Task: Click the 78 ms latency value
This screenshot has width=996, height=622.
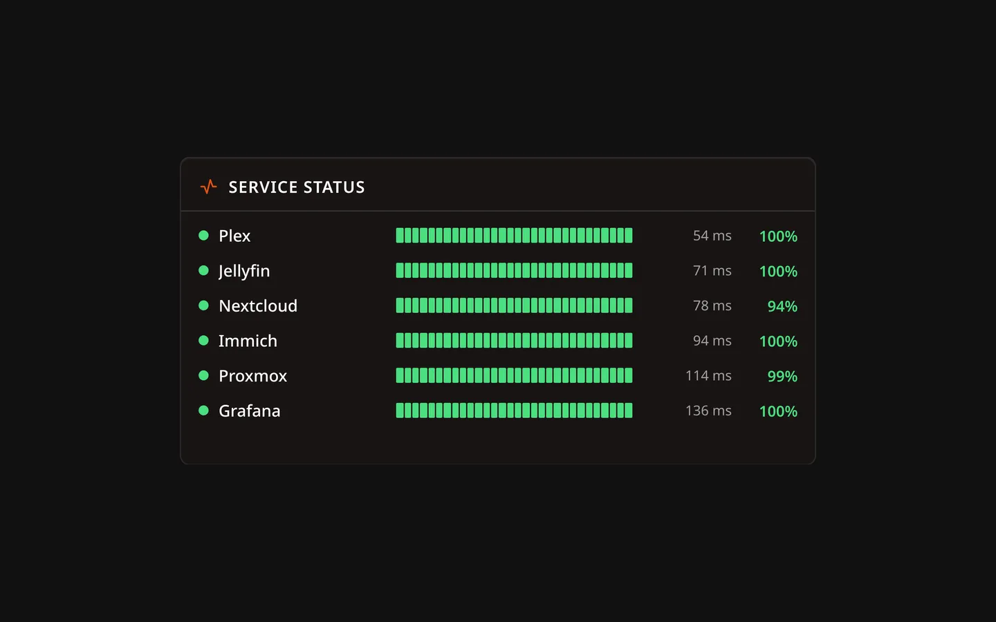Action: (712, 305)
